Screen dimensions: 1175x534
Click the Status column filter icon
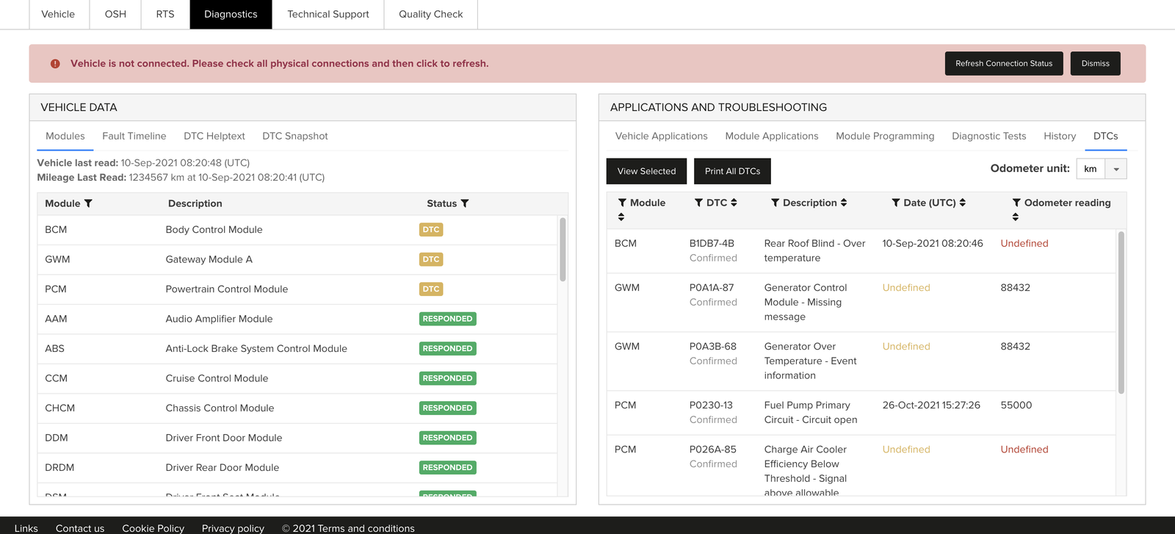pos(465,203)
